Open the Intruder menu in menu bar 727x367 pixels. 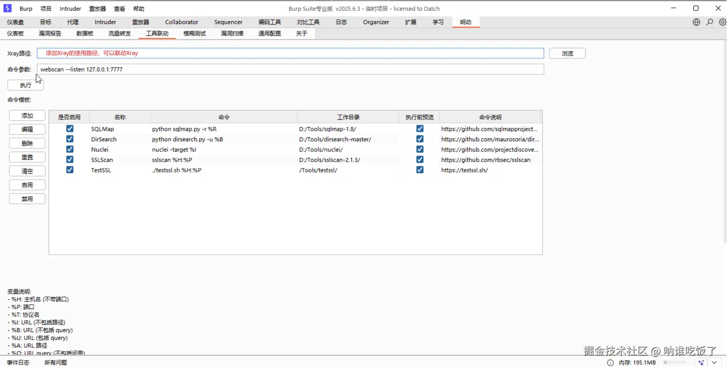pos(70,9)
